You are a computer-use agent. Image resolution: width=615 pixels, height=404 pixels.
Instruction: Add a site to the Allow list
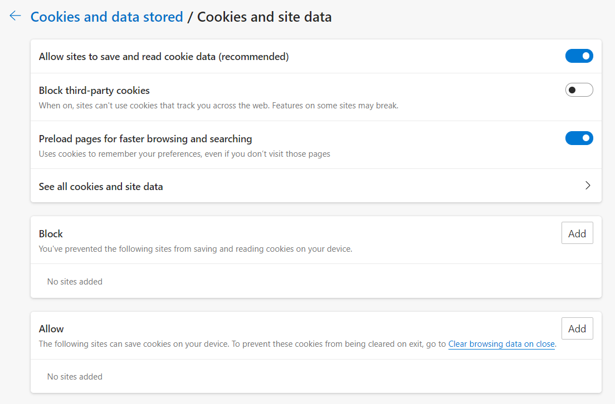pos(577,328)
